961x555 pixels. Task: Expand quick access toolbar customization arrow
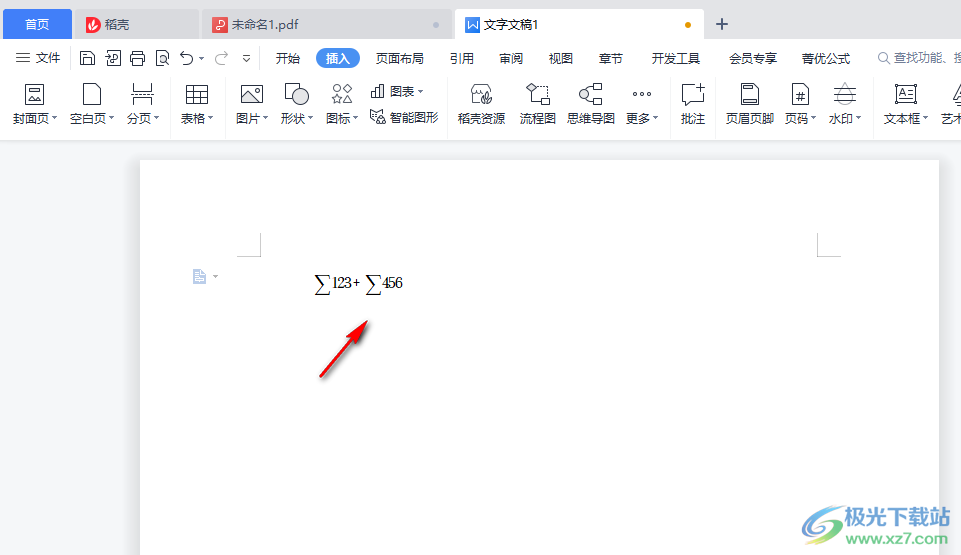[246, 59]
